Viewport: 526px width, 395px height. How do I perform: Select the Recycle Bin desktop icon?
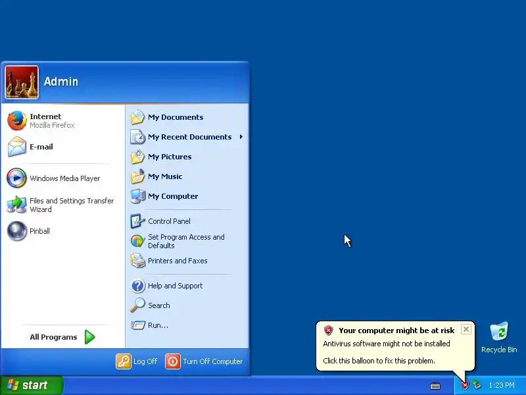point(499,332)
